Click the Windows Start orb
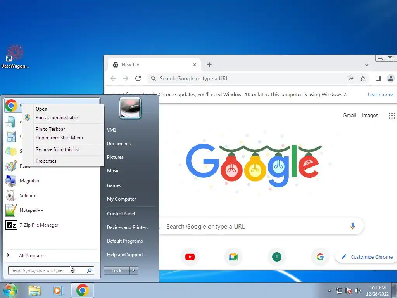 10,290
